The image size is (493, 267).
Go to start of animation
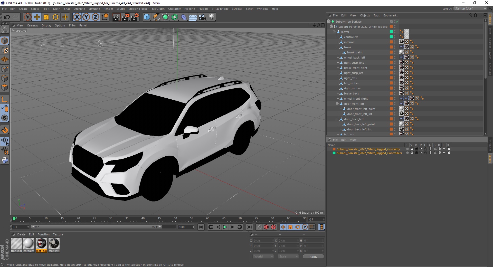coord(201,227)
